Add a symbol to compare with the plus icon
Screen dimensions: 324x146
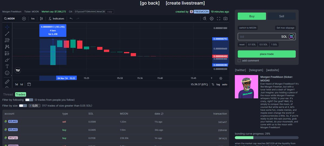click(x=24, y=19)
